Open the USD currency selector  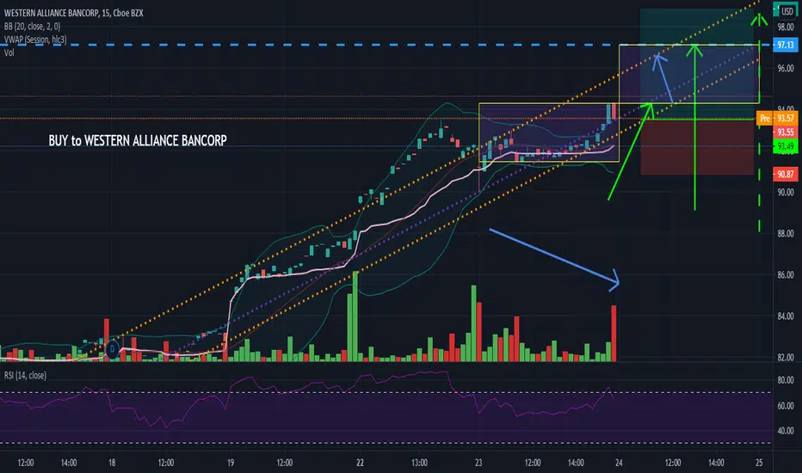click(x=787, y=11)
